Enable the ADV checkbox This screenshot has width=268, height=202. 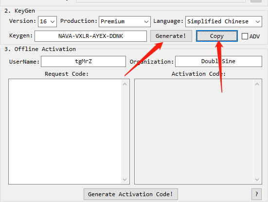click(245, 36)
